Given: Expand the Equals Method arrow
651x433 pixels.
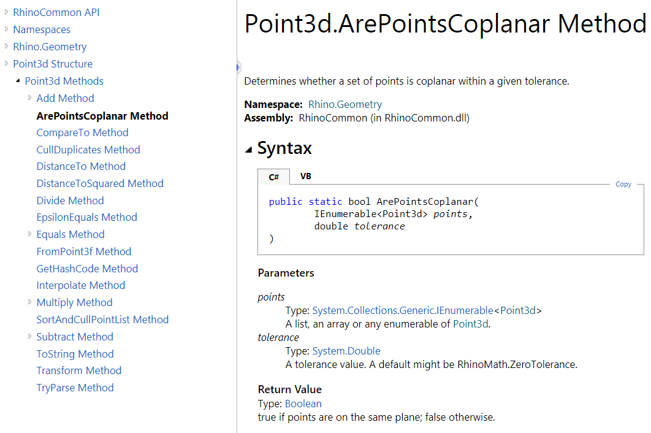Looking at the screenshot, I should pyautogui.click(x=30, y=234).
